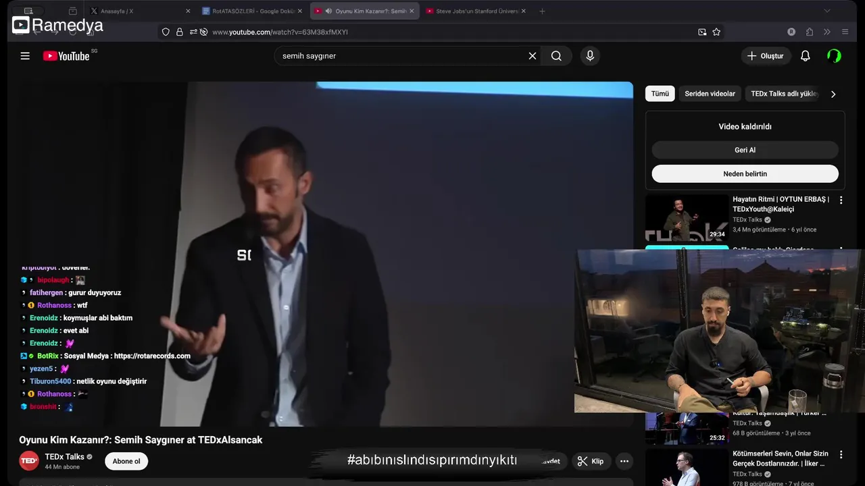Click chat user 'fatihergen' message

pos(75,293)
